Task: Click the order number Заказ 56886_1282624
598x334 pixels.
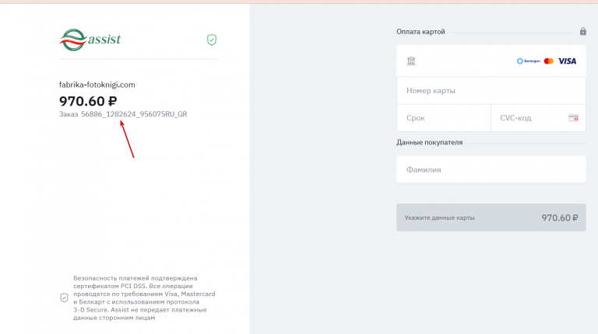Action: [x=123, y=114]
